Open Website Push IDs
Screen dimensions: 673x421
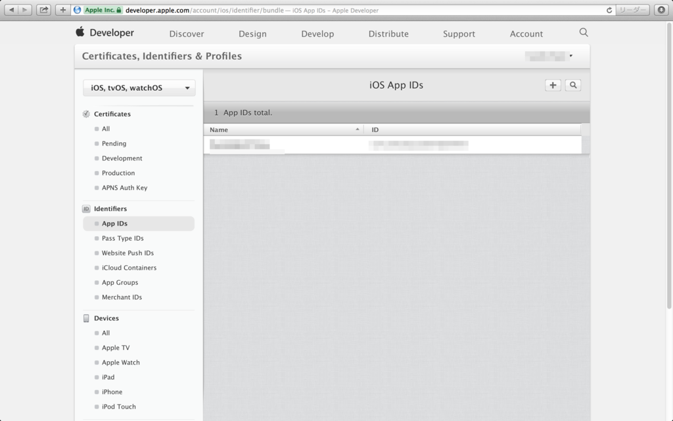(128, 253)
